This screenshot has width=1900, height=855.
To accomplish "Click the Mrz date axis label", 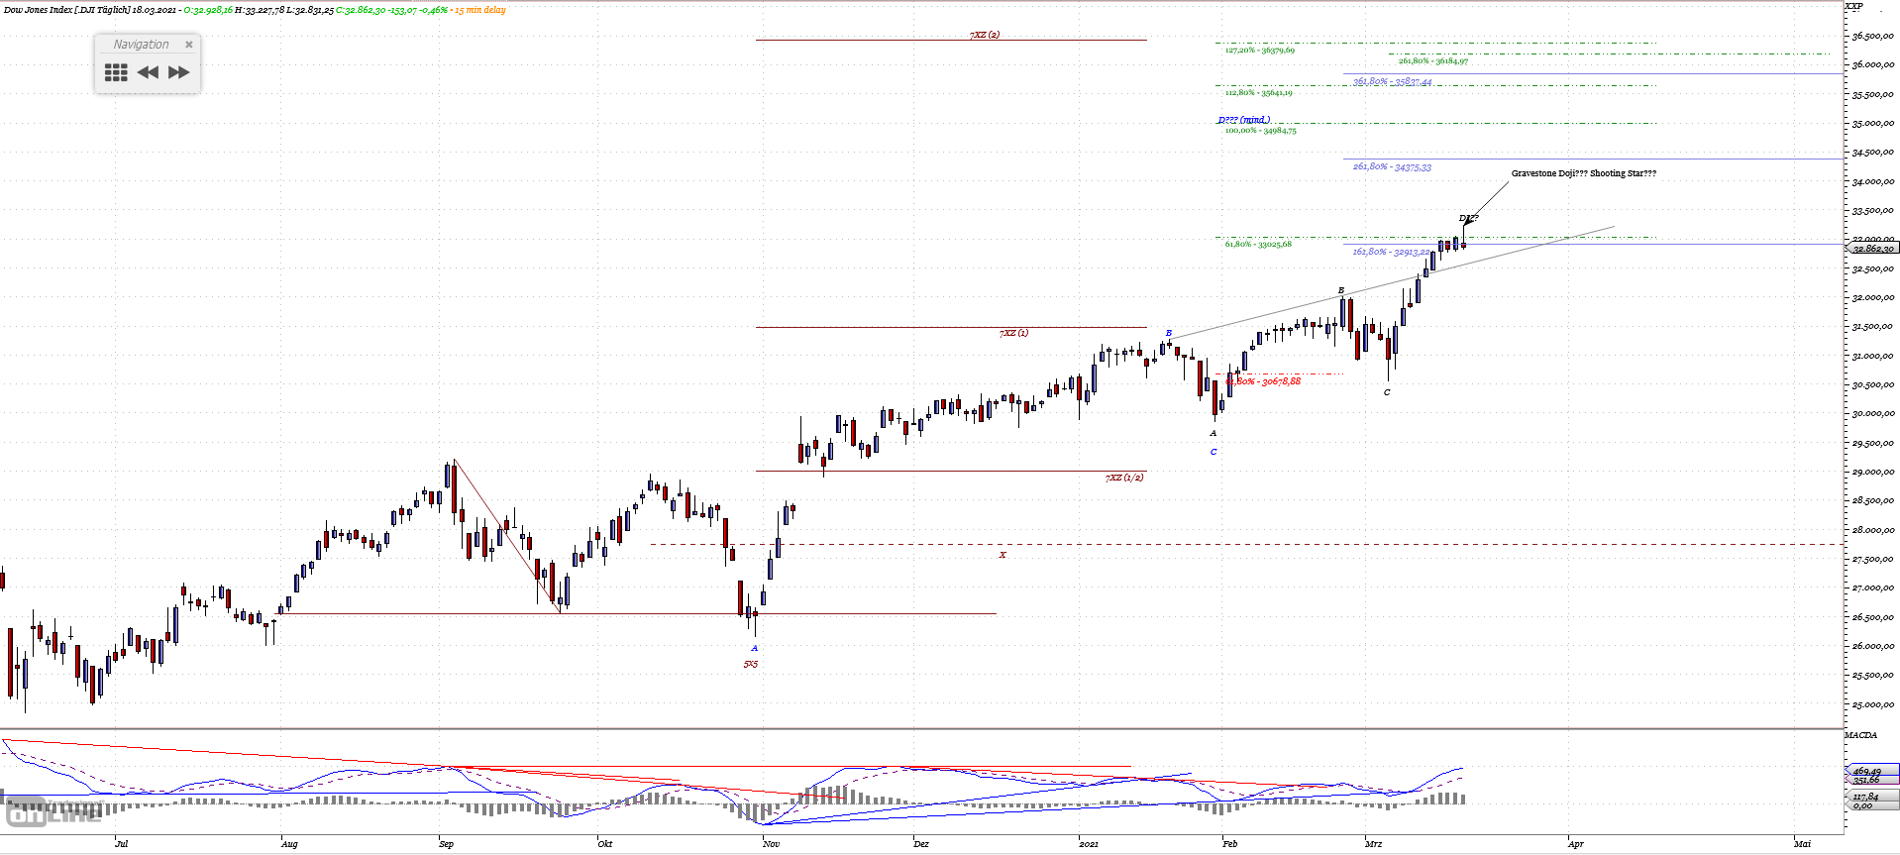I will (x=1374, y=844).
